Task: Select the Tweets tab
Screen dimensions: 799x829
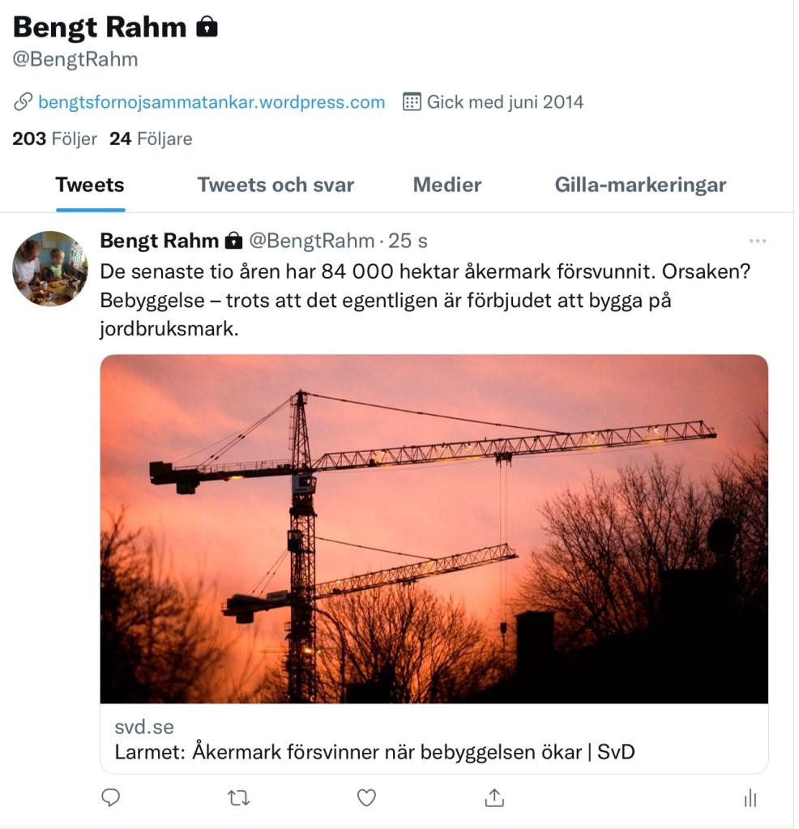Action: (x=90, y=185)
